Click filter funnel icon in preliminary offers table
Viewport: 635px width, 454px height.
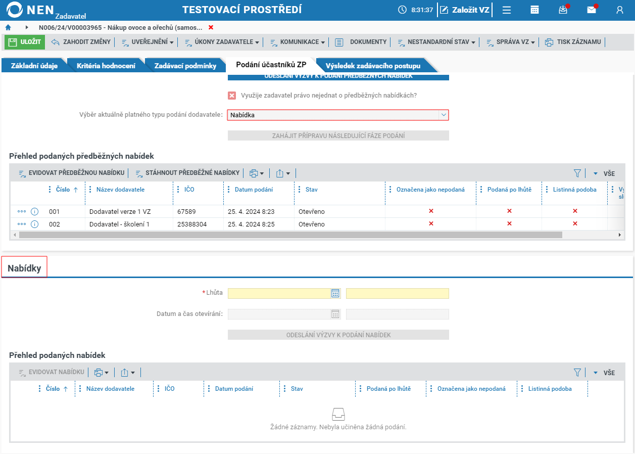click(577, 173)
